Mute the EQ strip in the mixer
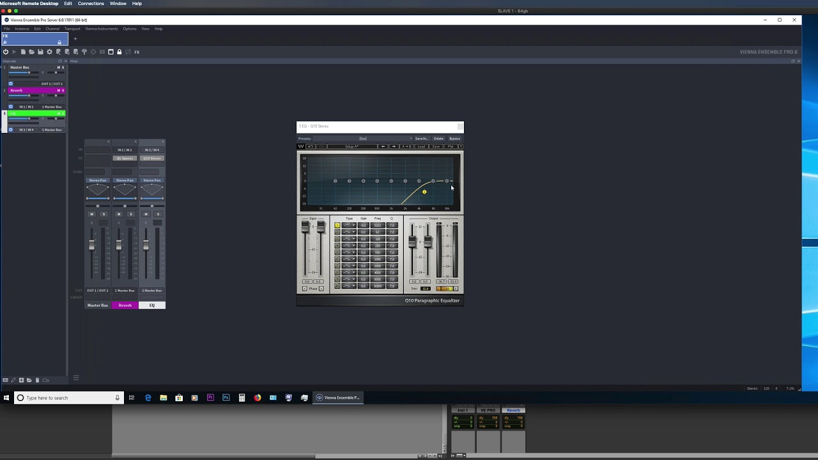The image size is (818, 460). (x=146, y=214)
